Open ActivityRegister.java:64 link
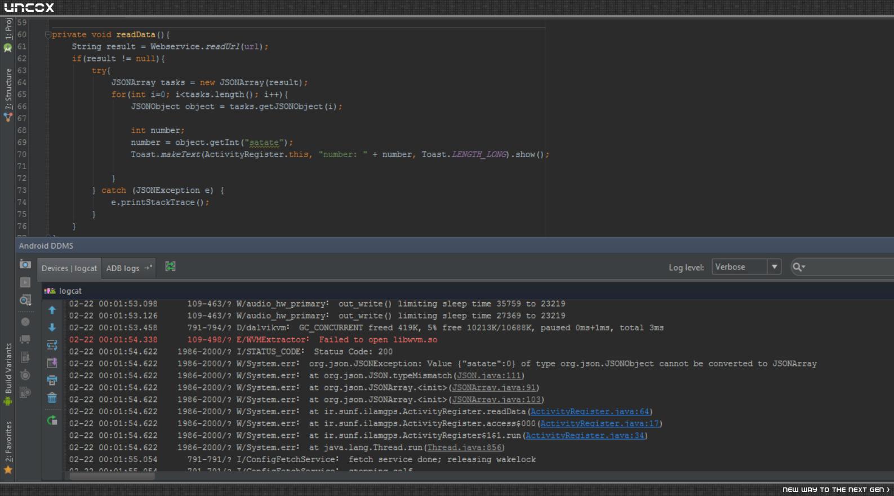Screen dimensions: 894x496 (590, 411)
